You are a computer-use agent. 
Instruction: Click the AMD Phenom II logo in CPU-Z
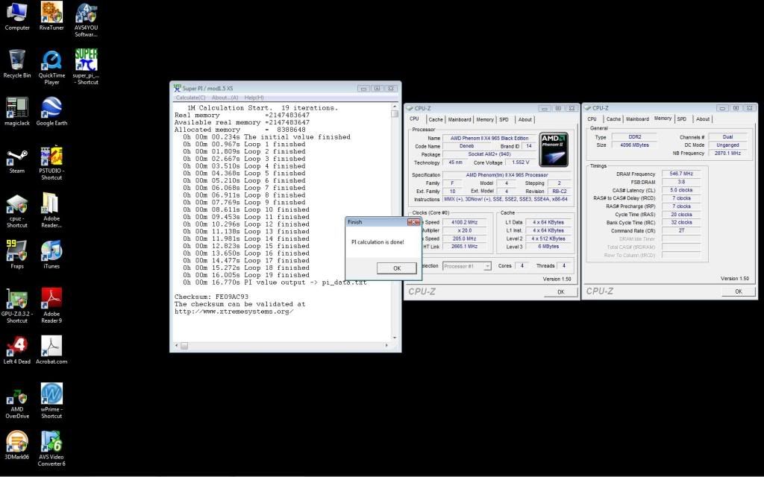[554, 149]
